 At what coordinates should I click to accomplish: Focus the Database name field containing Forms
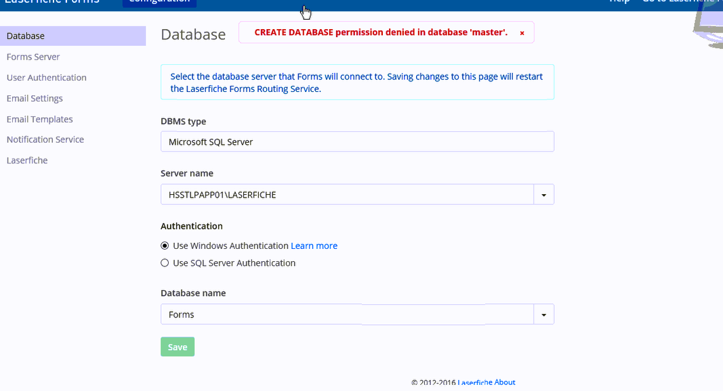347,315
